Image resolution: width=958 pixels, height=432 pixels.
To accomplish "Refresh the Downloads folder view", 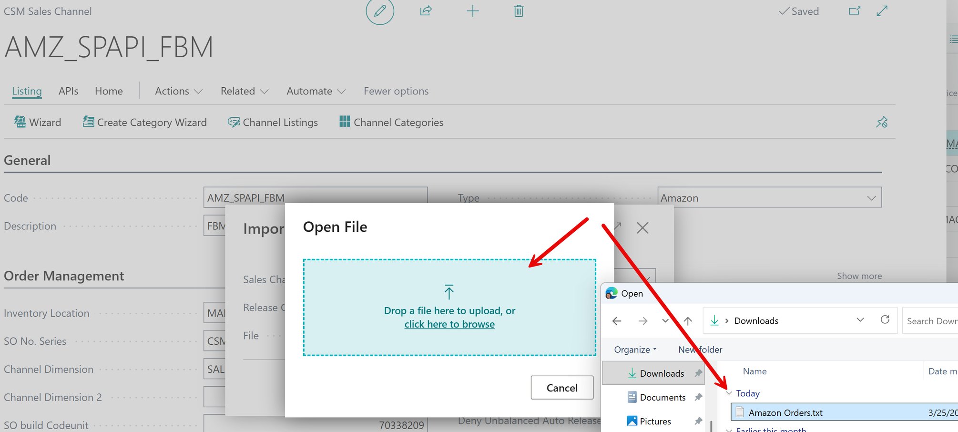I will 885,319.
